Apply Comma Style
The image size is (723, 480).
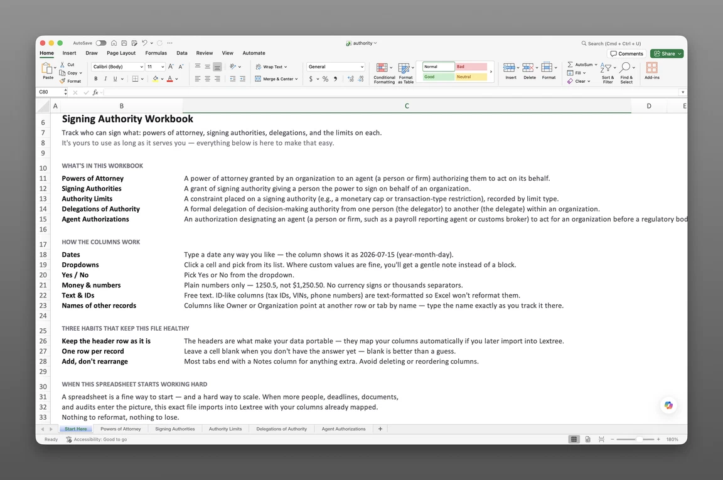click(x=336, y=79)
